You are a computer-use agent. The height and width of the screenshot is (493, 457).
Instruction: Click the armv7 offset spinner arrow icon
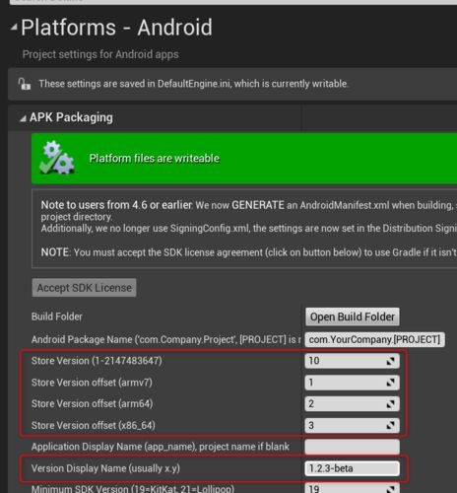point(390,383)
